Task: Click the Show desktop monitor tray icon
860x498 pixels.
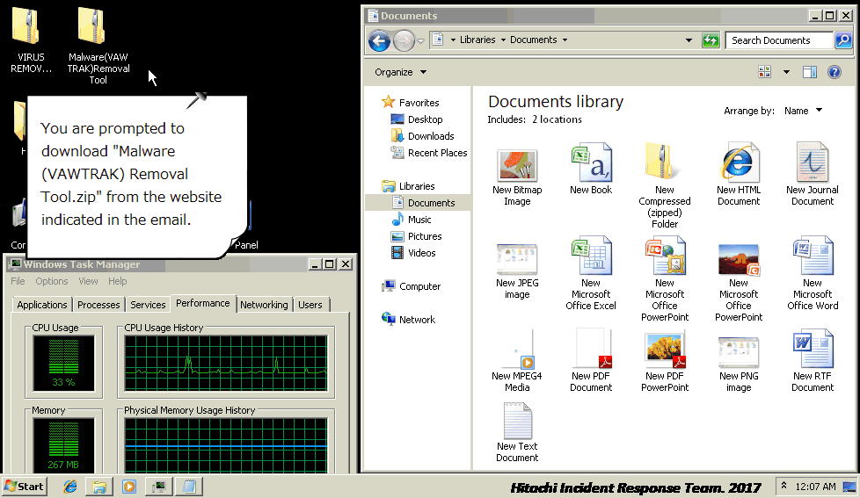Action: point(849,487)
